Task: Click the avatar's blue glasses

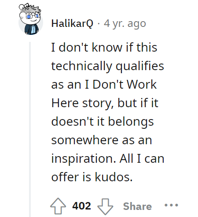Action: (33, 16)
